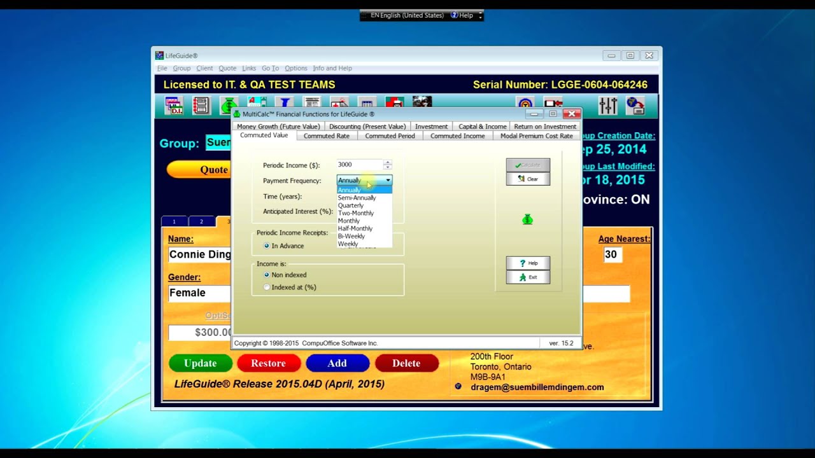Open the Options menu
This screenshot has width=815, height=458.
pos(295,68)
